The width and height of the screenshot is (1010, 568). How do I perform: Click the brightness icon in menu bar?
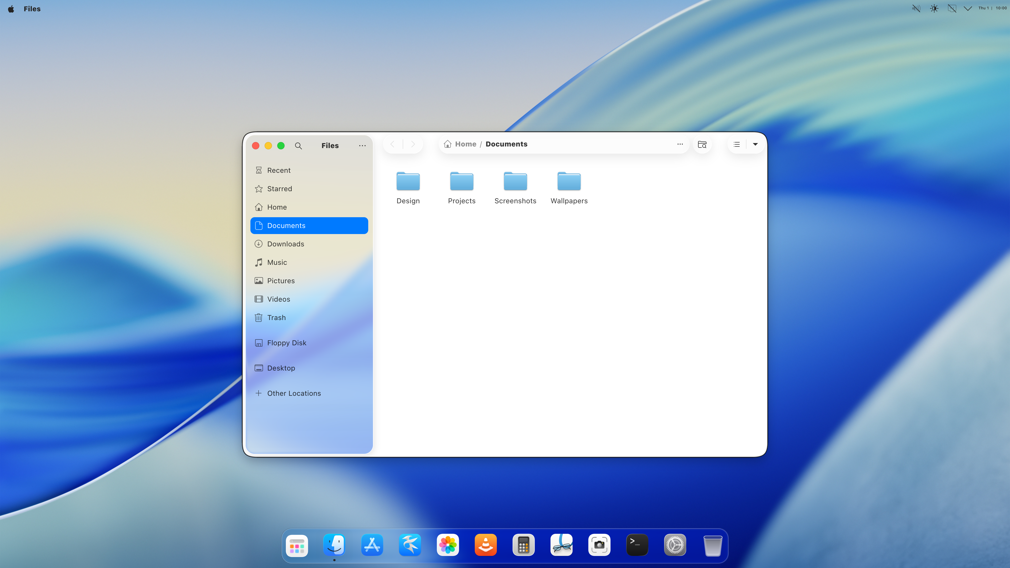934,8
